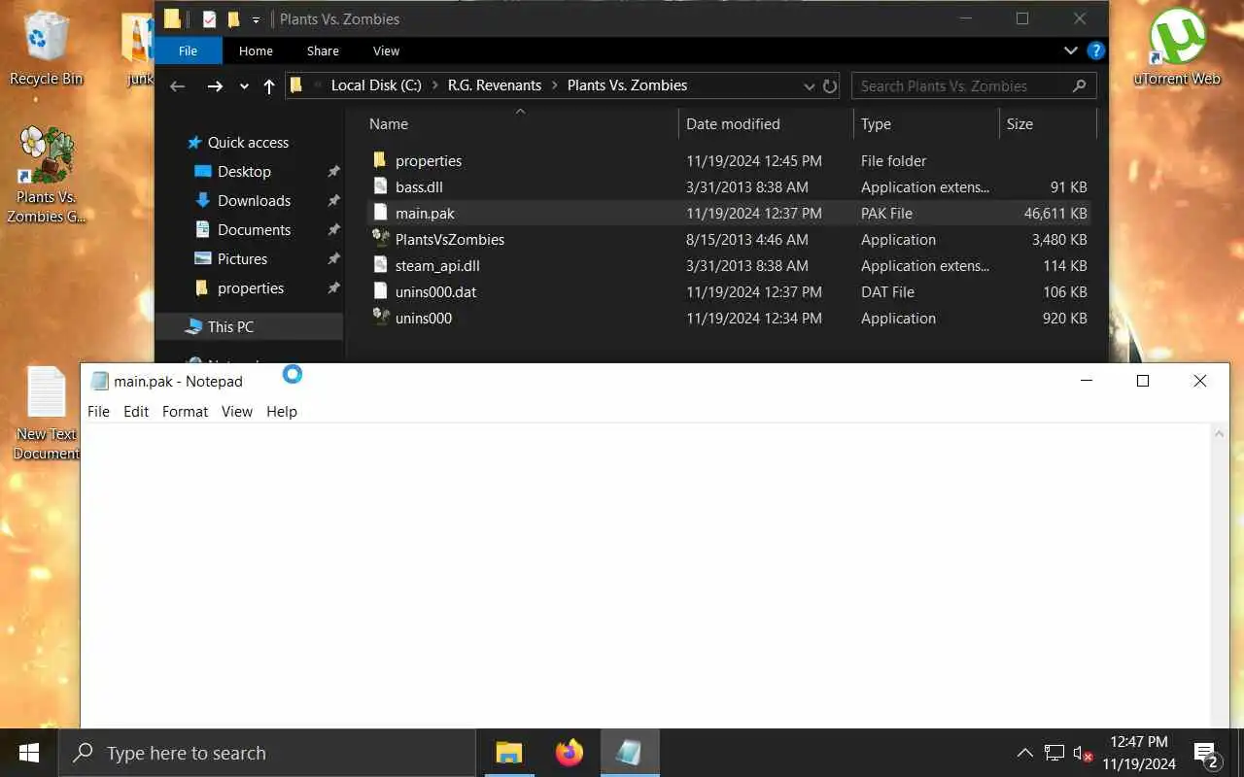Open Notepad's Format menu
This screenshot has width=1244, height=777.
click(x=185, y=411)
